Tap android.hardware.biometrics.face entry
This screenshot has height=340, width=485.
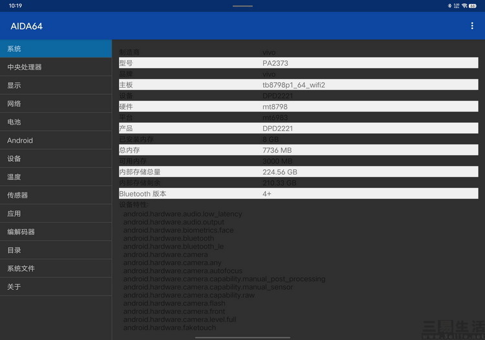click(178, 230)
